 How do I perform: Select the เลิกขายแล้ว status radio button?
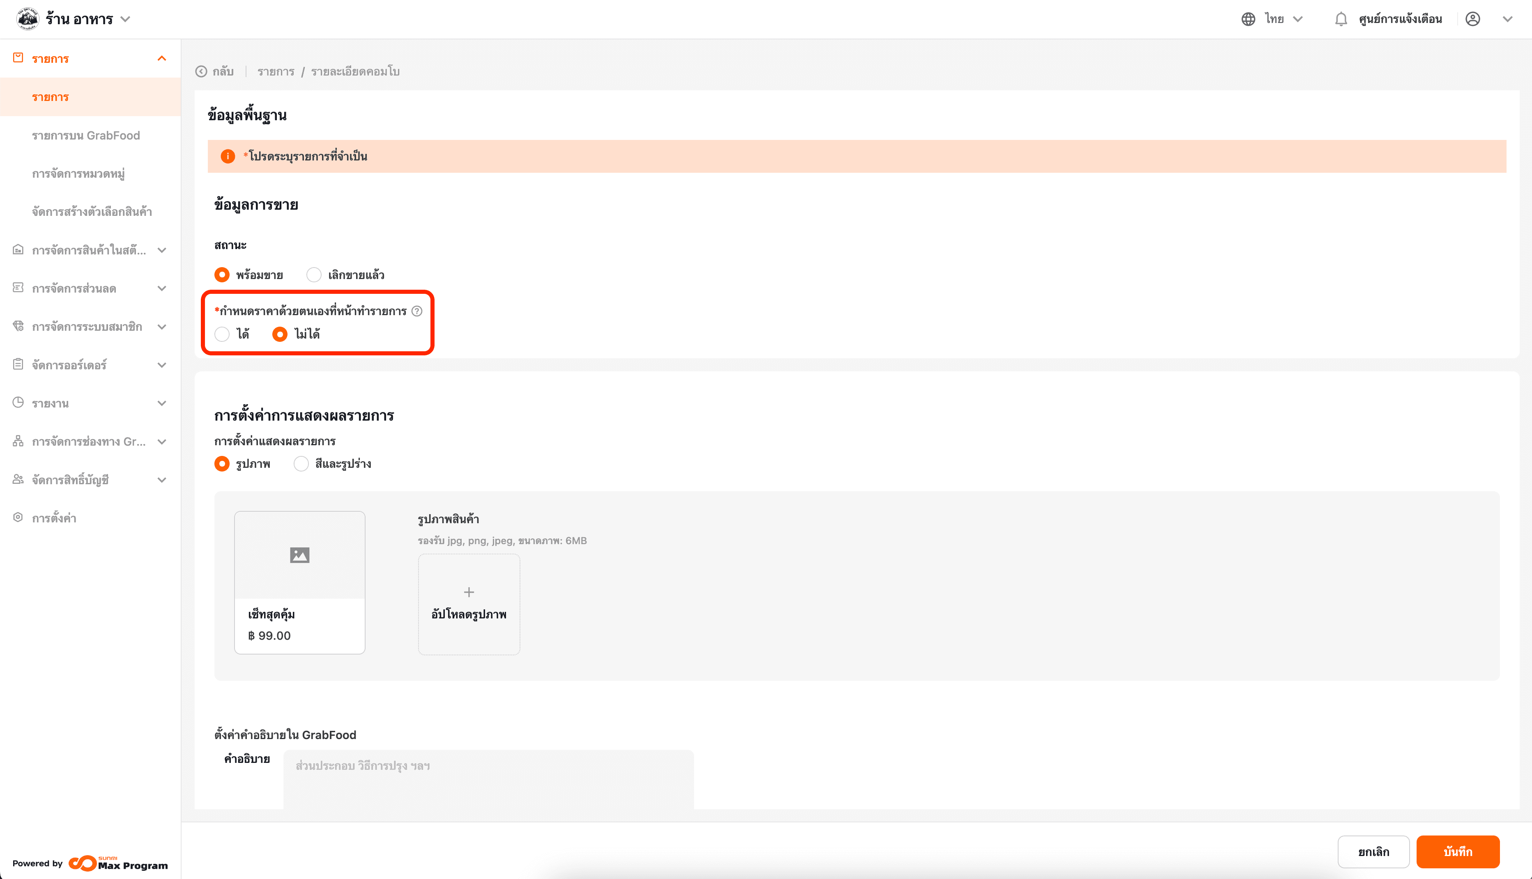tap(313, 275)
